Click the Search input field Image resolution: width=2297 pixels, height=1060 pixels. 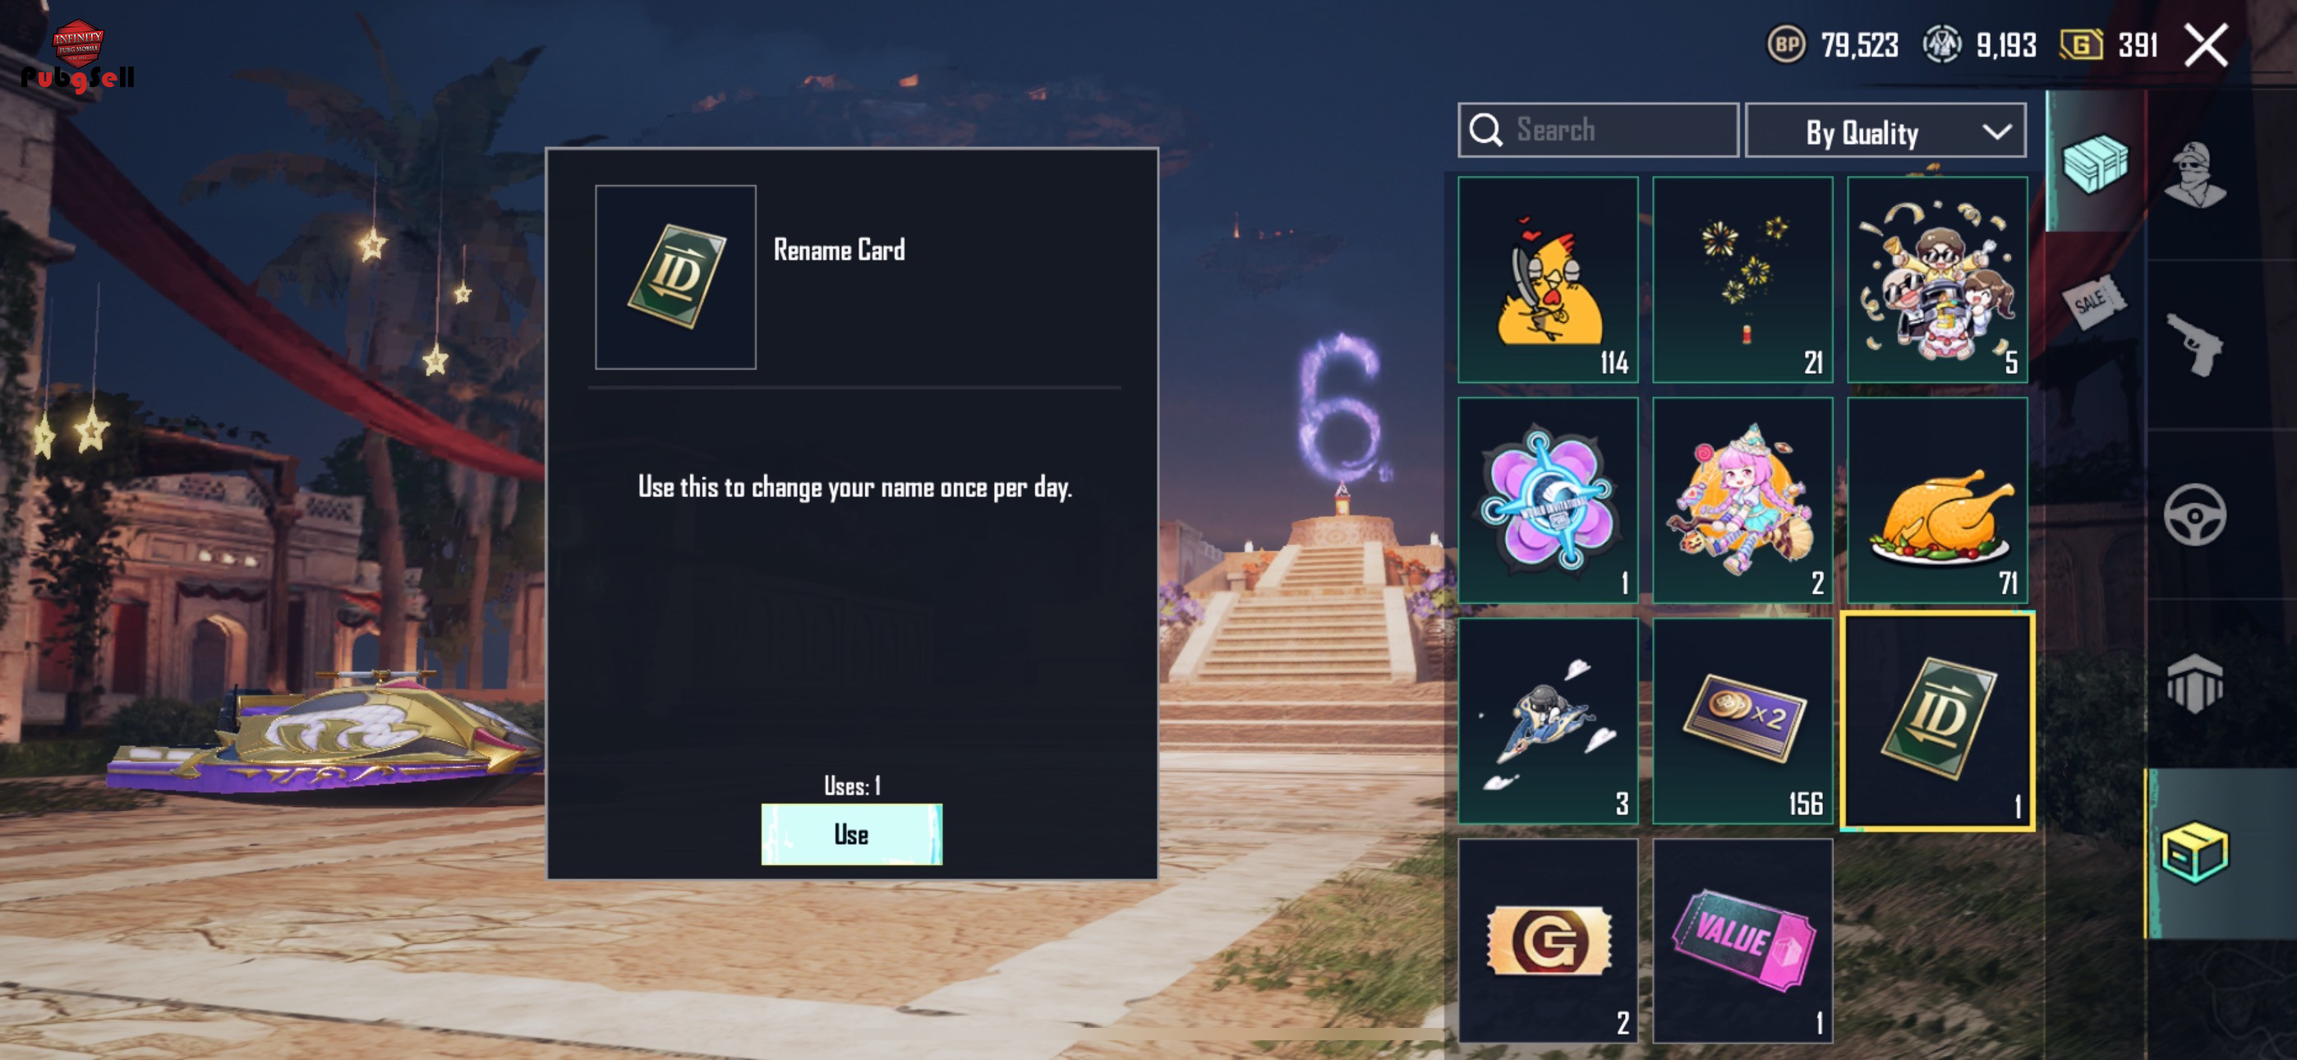tap(1598, 131)
